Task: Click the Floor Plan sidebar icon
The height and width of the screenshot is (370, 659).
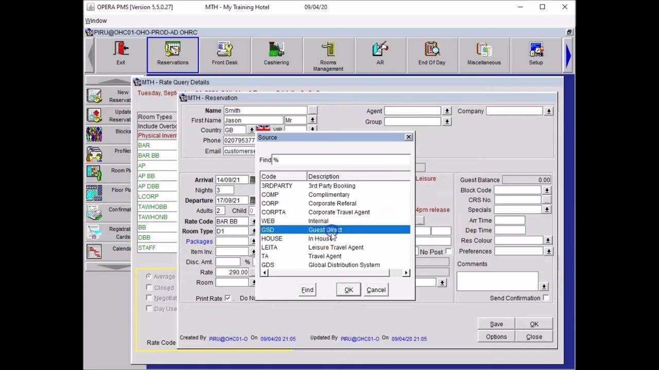Action: [x=94, y=193]
